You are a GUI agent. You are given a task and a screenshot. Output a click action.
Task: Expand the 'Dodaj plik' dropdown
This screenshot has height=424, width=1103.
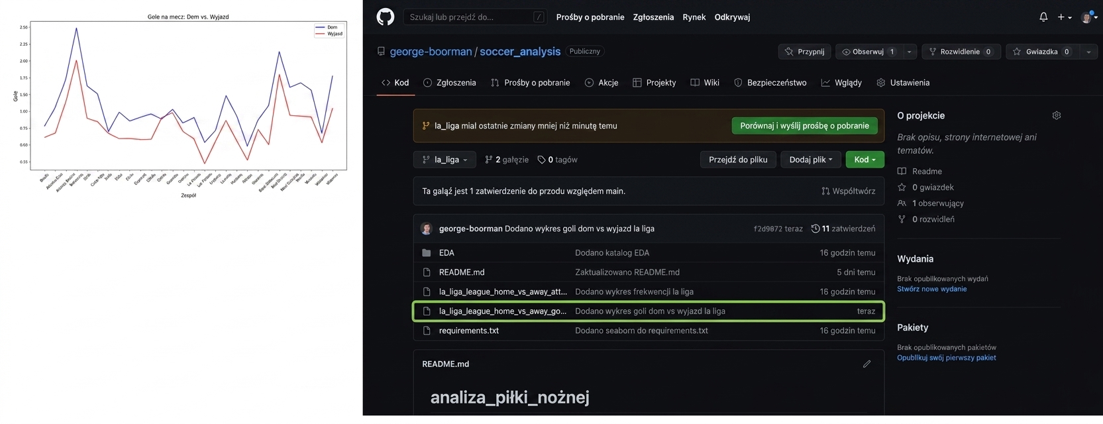[x=811, y=160]
